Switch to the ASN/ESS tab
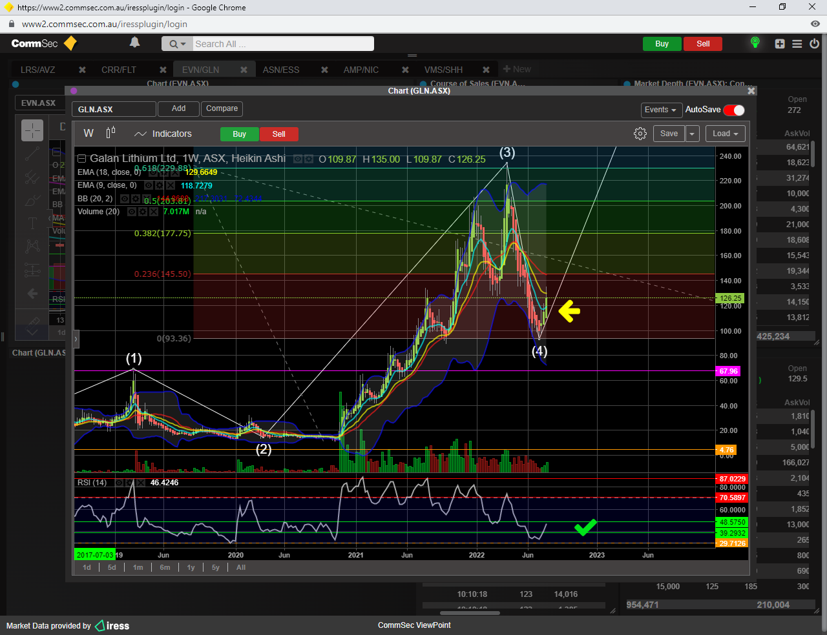Screen dimensions: 827x635 tap(281, 70)
